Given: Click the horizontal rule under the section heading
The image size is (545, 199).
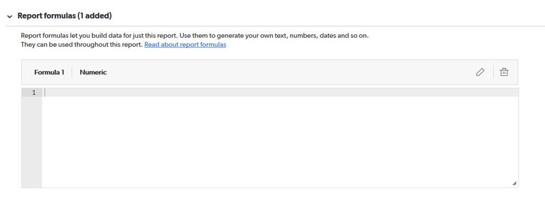Looking at the screenshot, I should pyautogui.click(x=275, y=26).
